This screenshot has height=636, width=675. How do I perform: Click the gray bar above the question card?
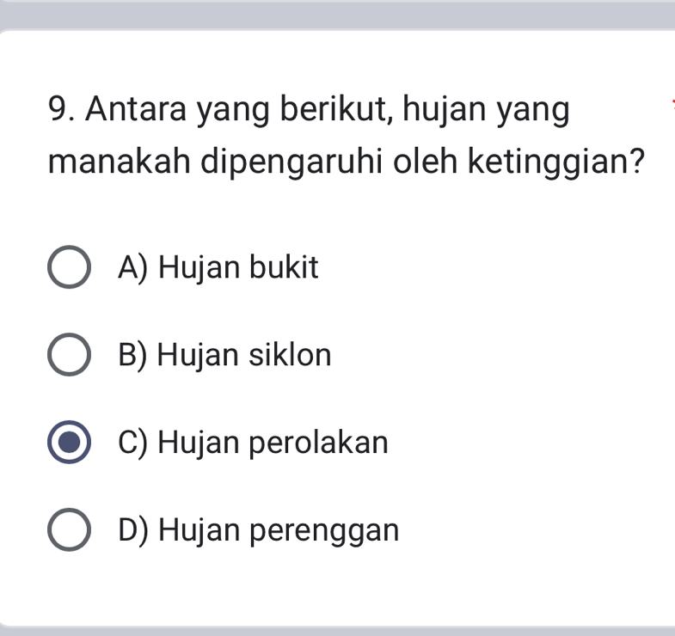coord(337,14)
